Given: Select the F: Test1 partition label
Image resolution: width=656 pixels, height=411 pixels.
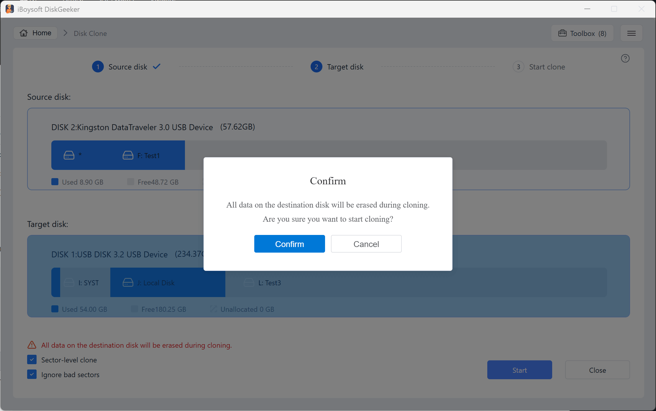Looking at the screenshot, I should 149,155.
